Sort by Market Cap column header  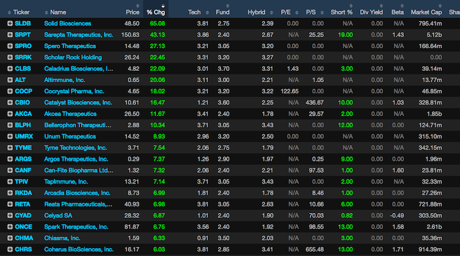pyautogui.click(x=426, y=12)
